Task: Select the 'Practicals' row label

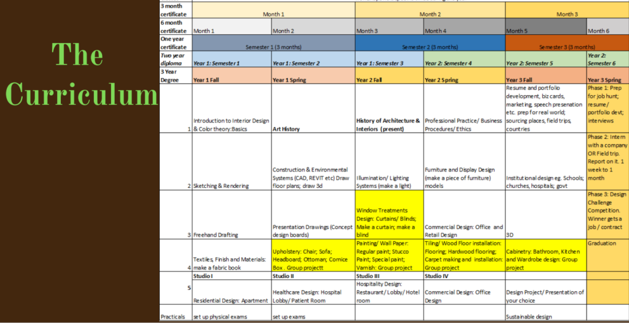Action: (175, 317)
